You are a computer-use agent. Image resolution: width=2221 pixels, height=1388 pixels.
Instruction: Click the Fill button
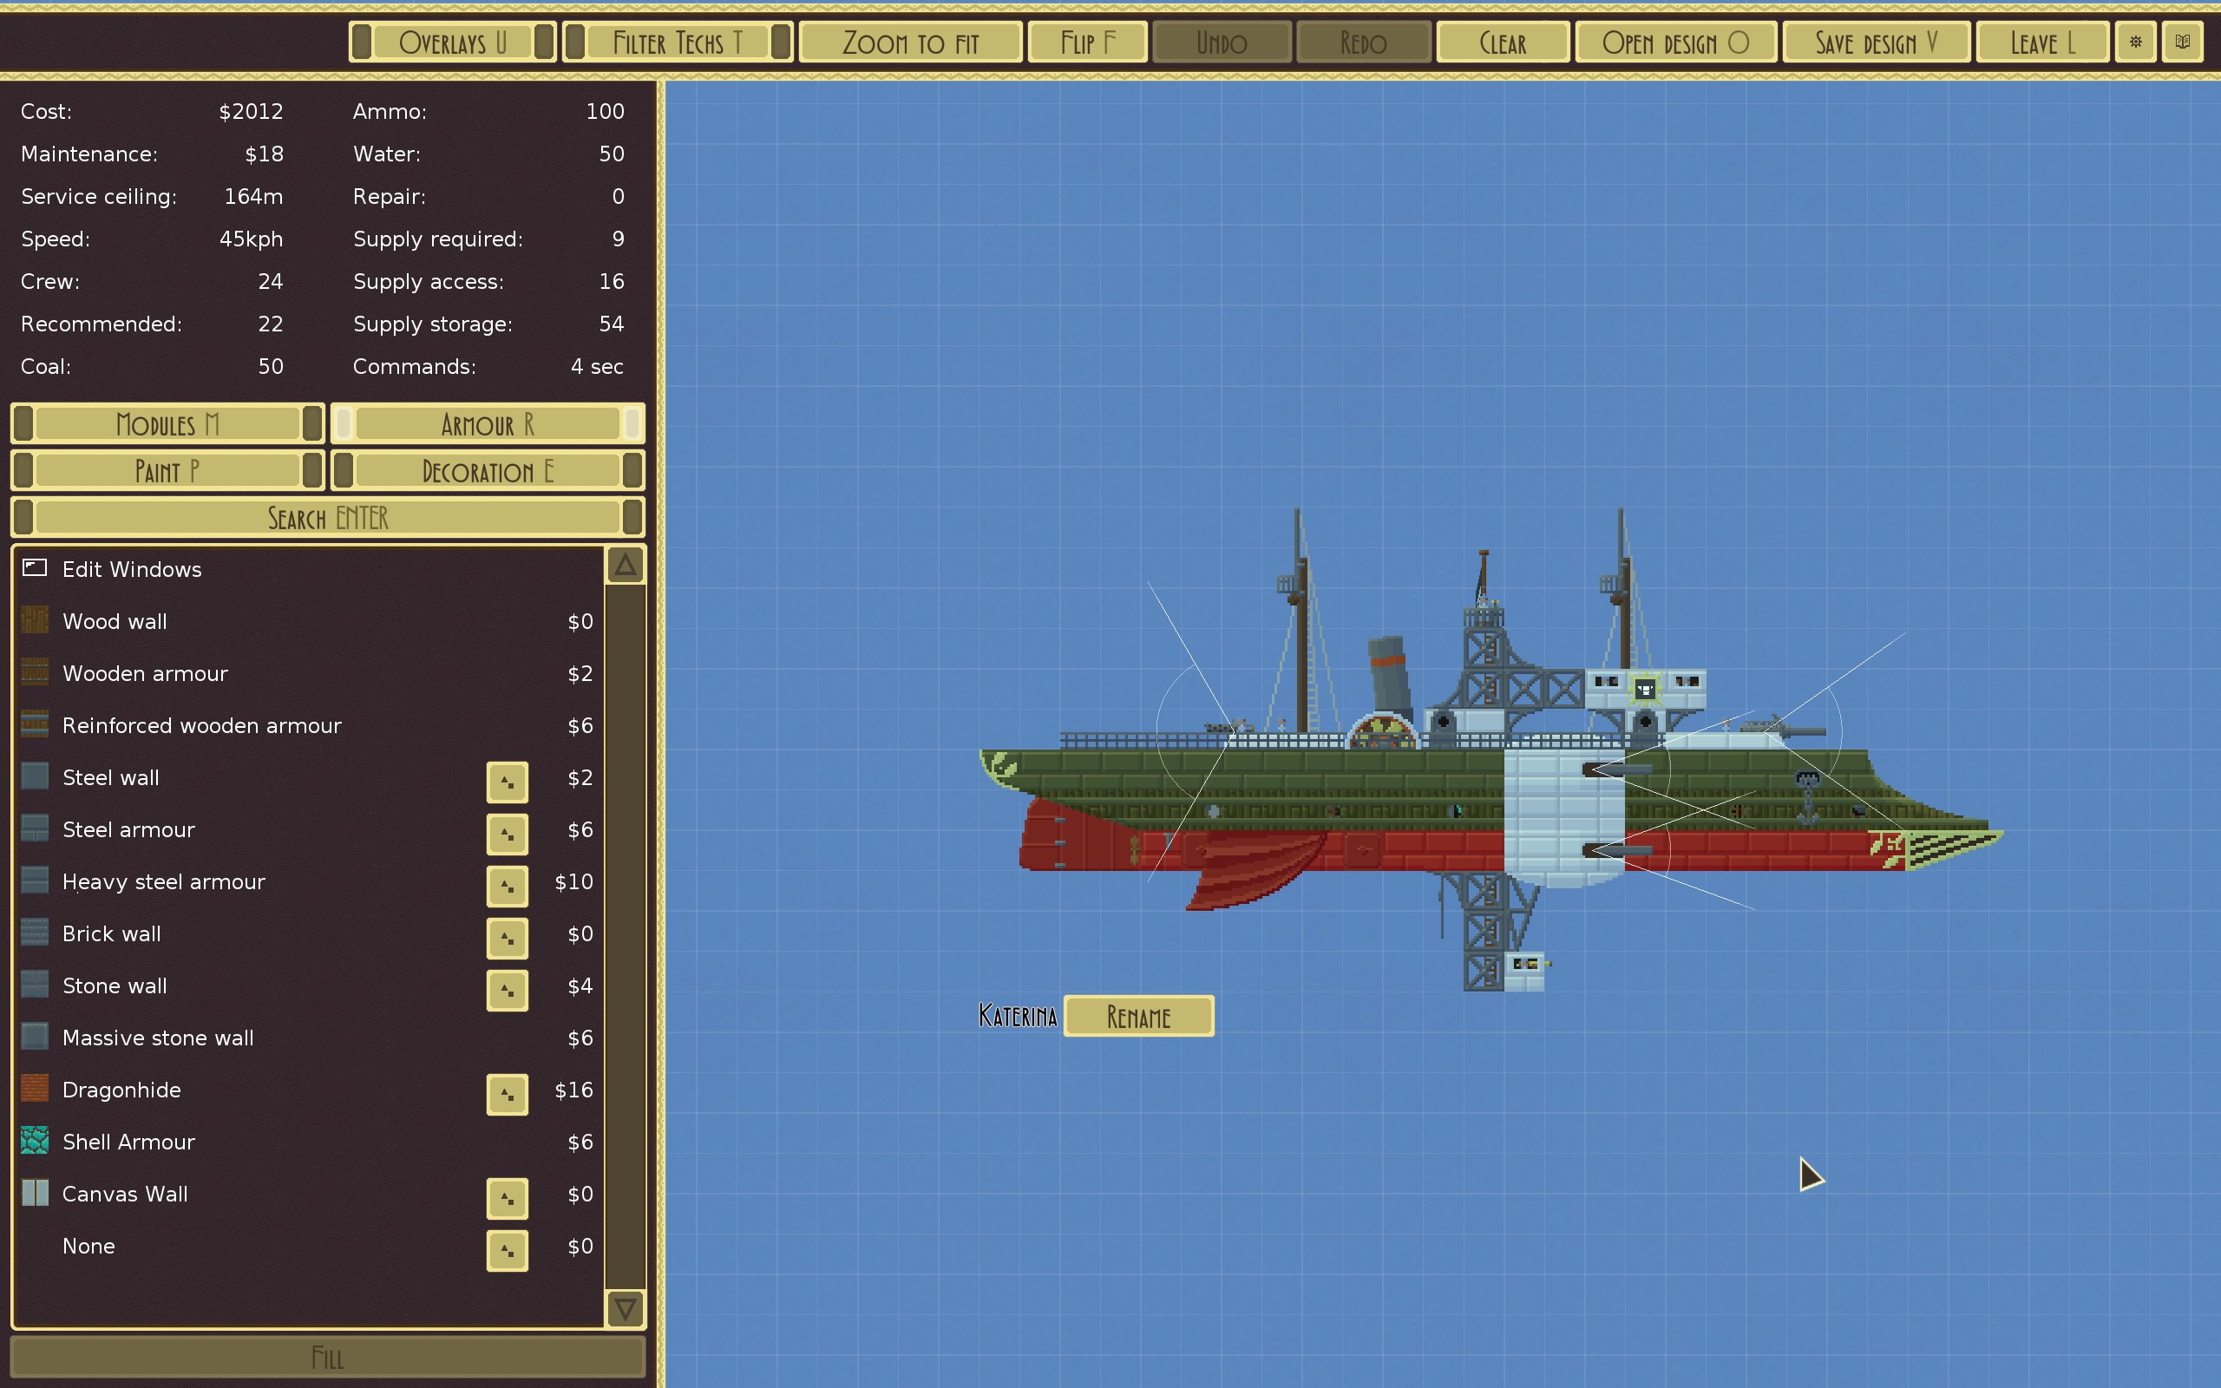click(328, 1358)
